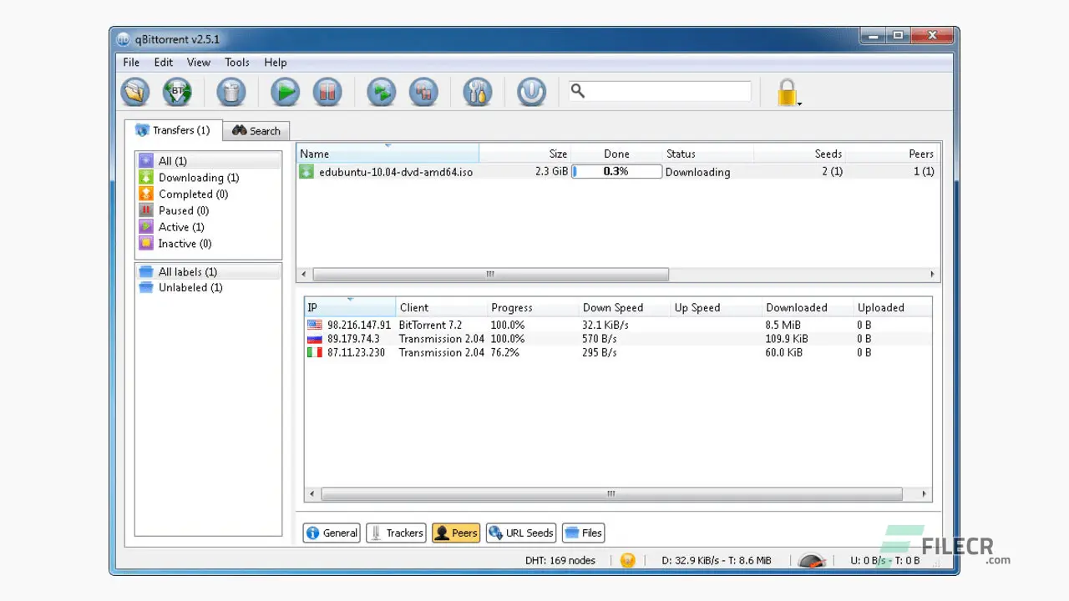Click the torrent list horizontal scrollbar
Viewport: 1069px width, 601px height.
coord(490,274)
